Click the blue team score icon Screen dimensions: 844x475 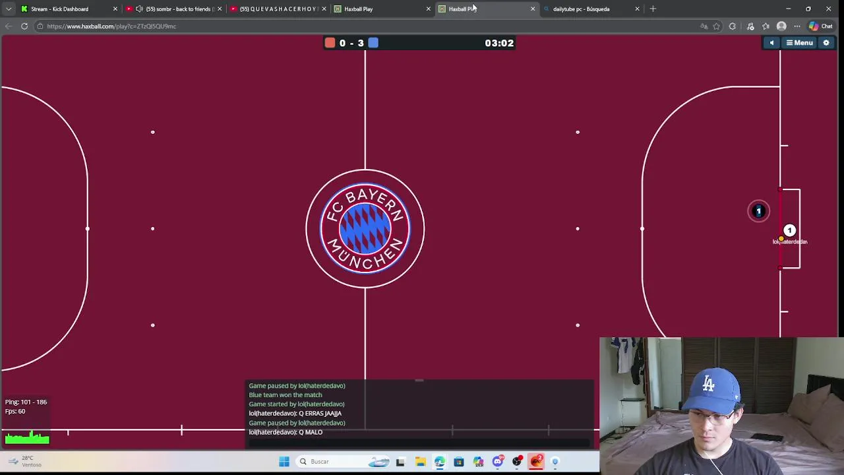tap(373, 43)
